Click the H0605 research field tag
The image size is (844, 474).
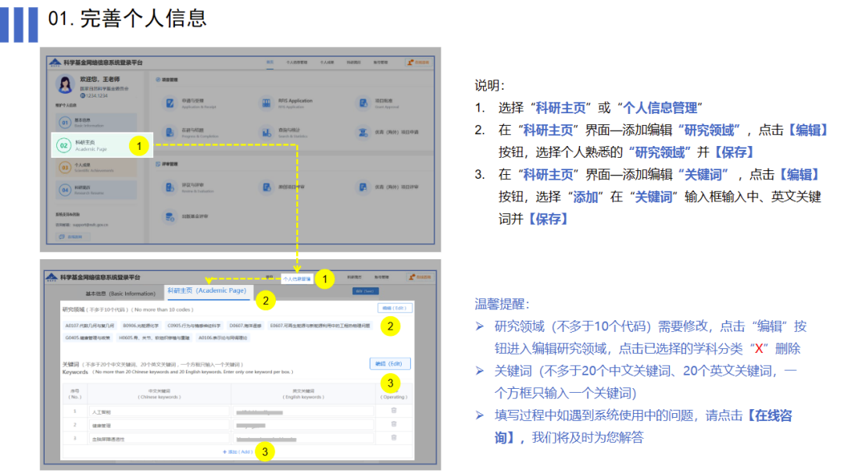coord(155,338)
